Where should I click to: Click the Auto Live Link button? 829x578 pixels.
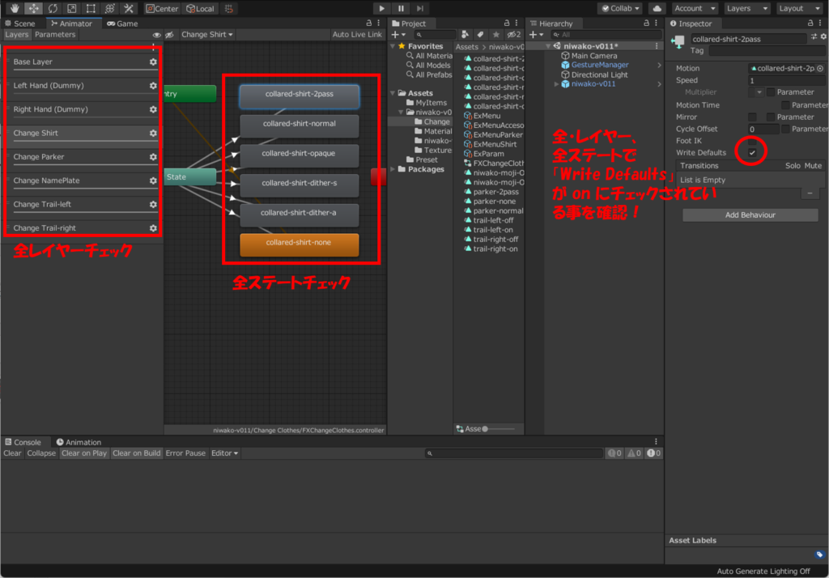[x=357, y=35]
